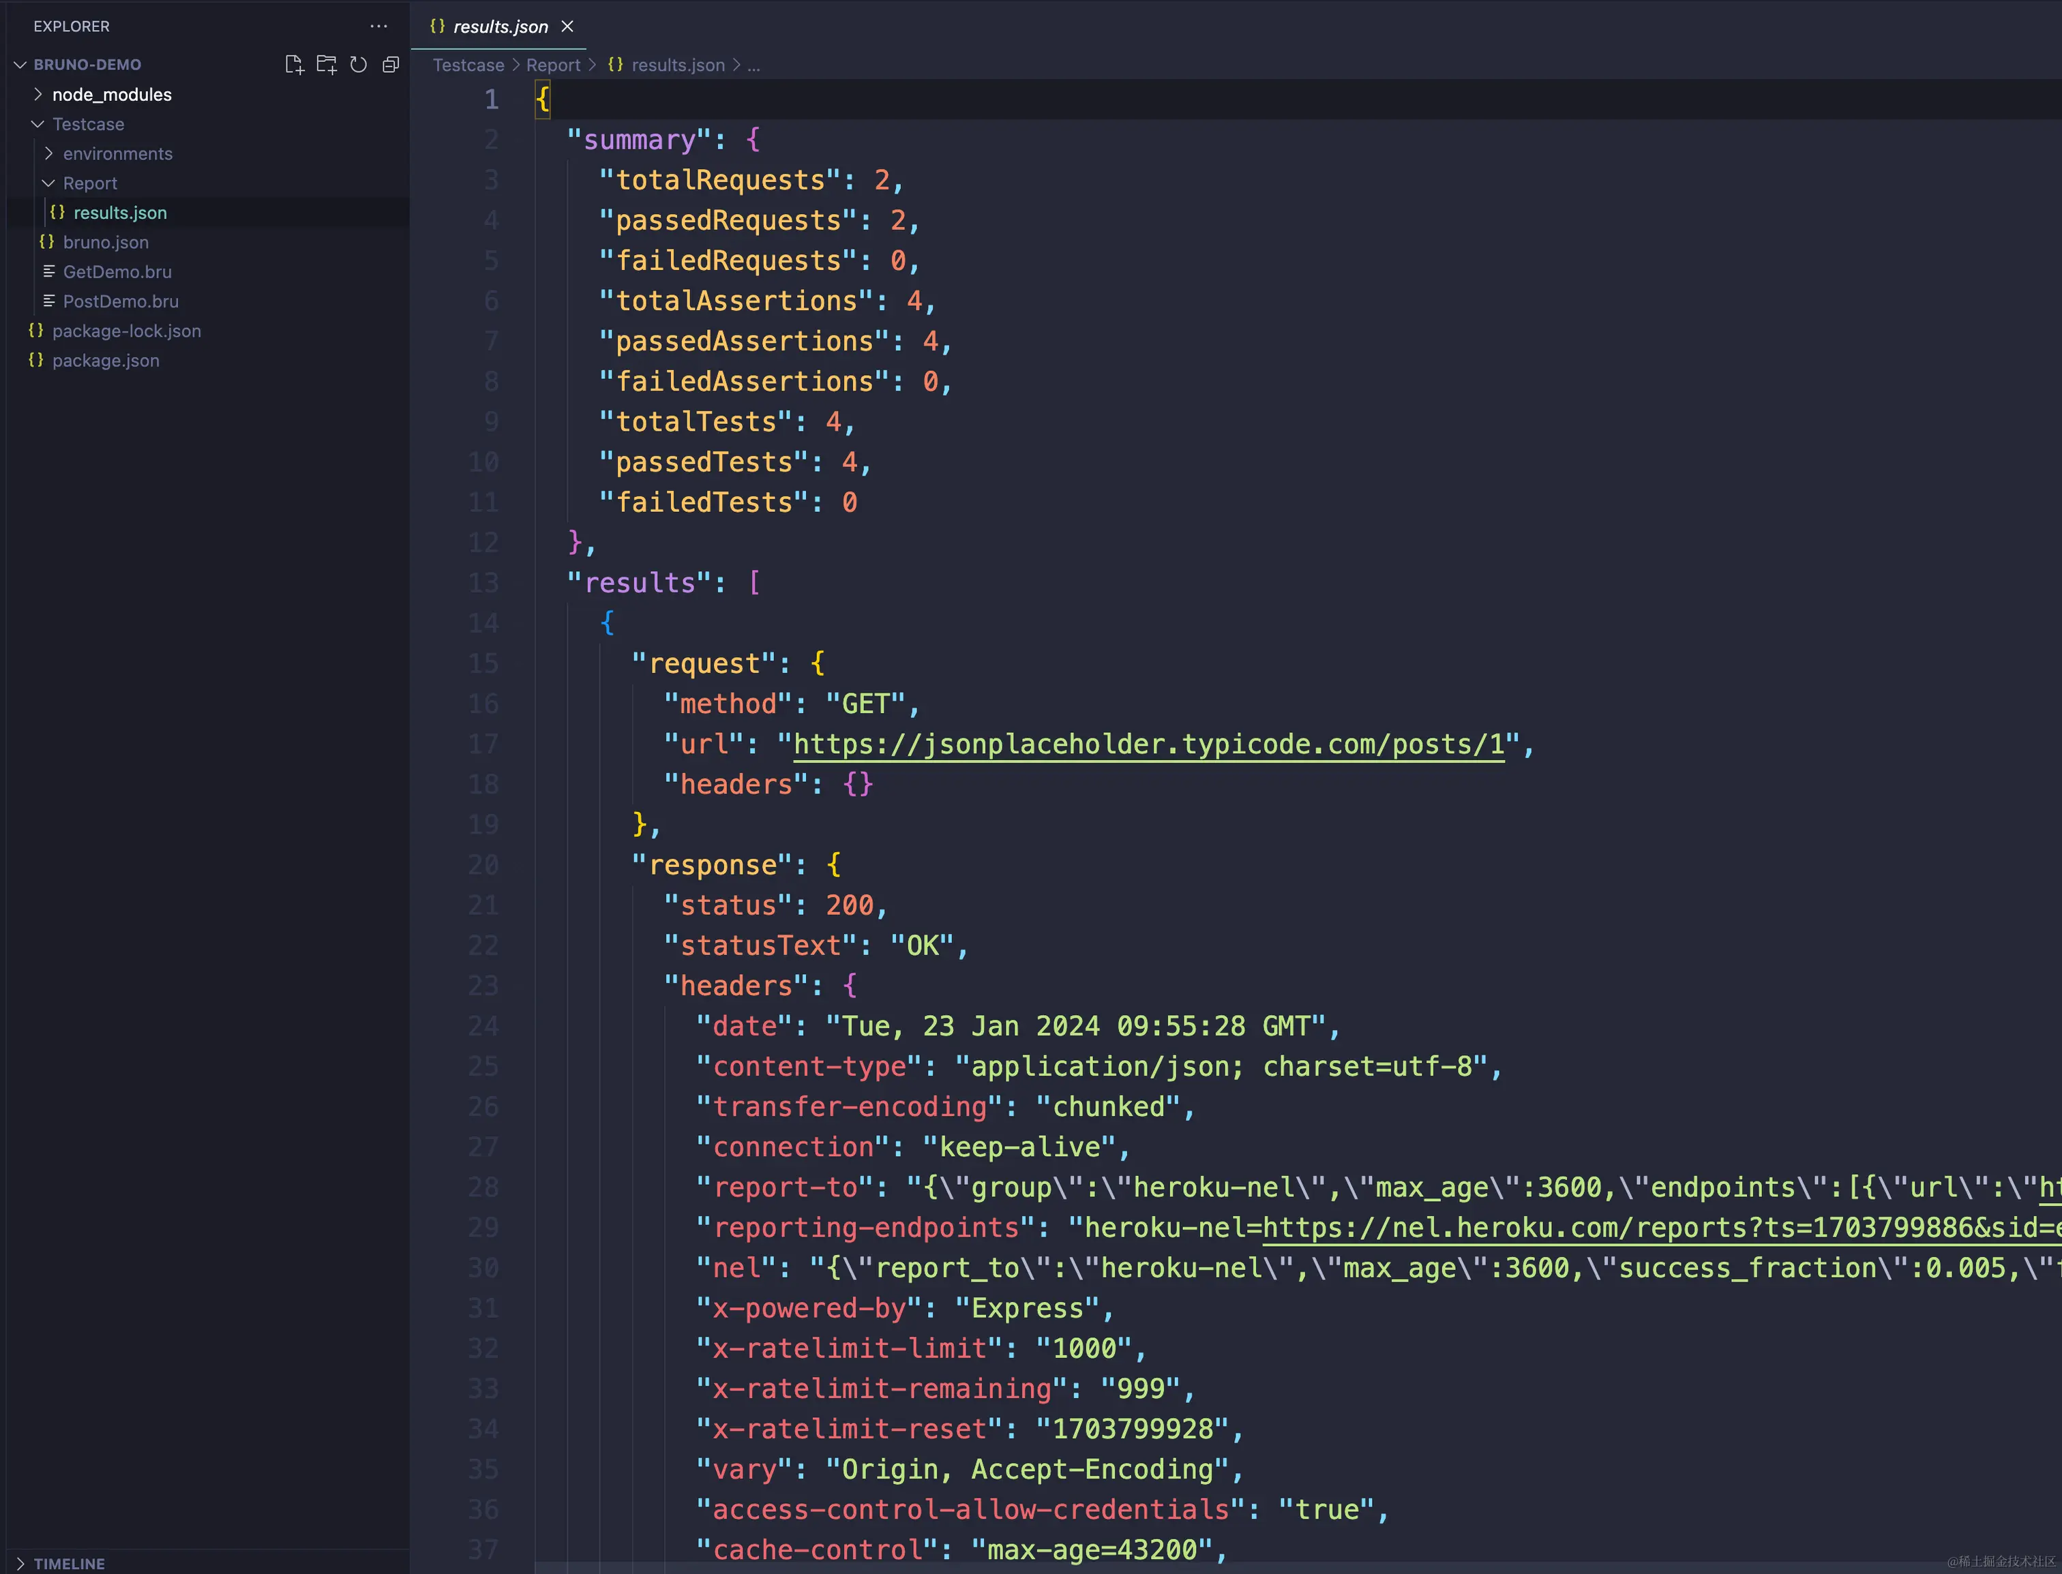This screenshot has width=2062, height=1574.
Task: Click the New Folder icon in Explorer
Action: pyautogui.click(x=326, y=65)
